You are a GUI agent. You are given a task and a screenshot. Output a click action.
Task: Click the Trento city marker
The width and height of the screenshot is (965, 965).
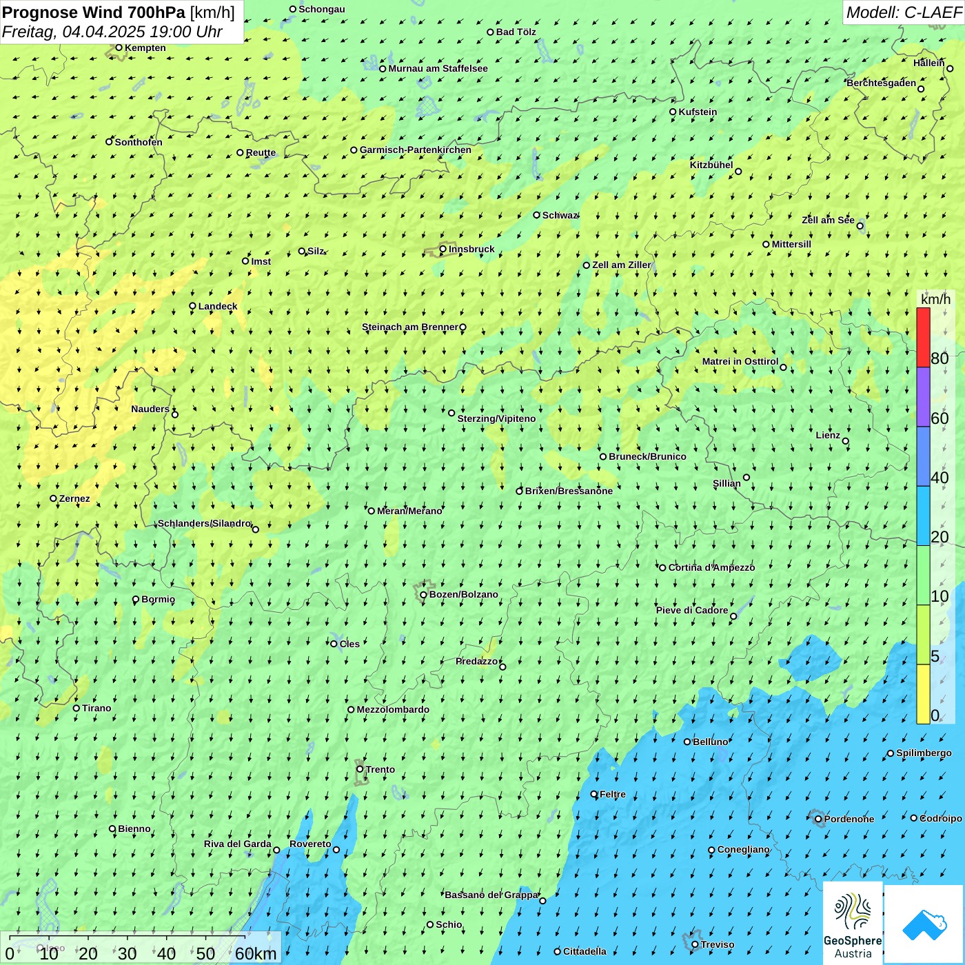pos(360,769)
